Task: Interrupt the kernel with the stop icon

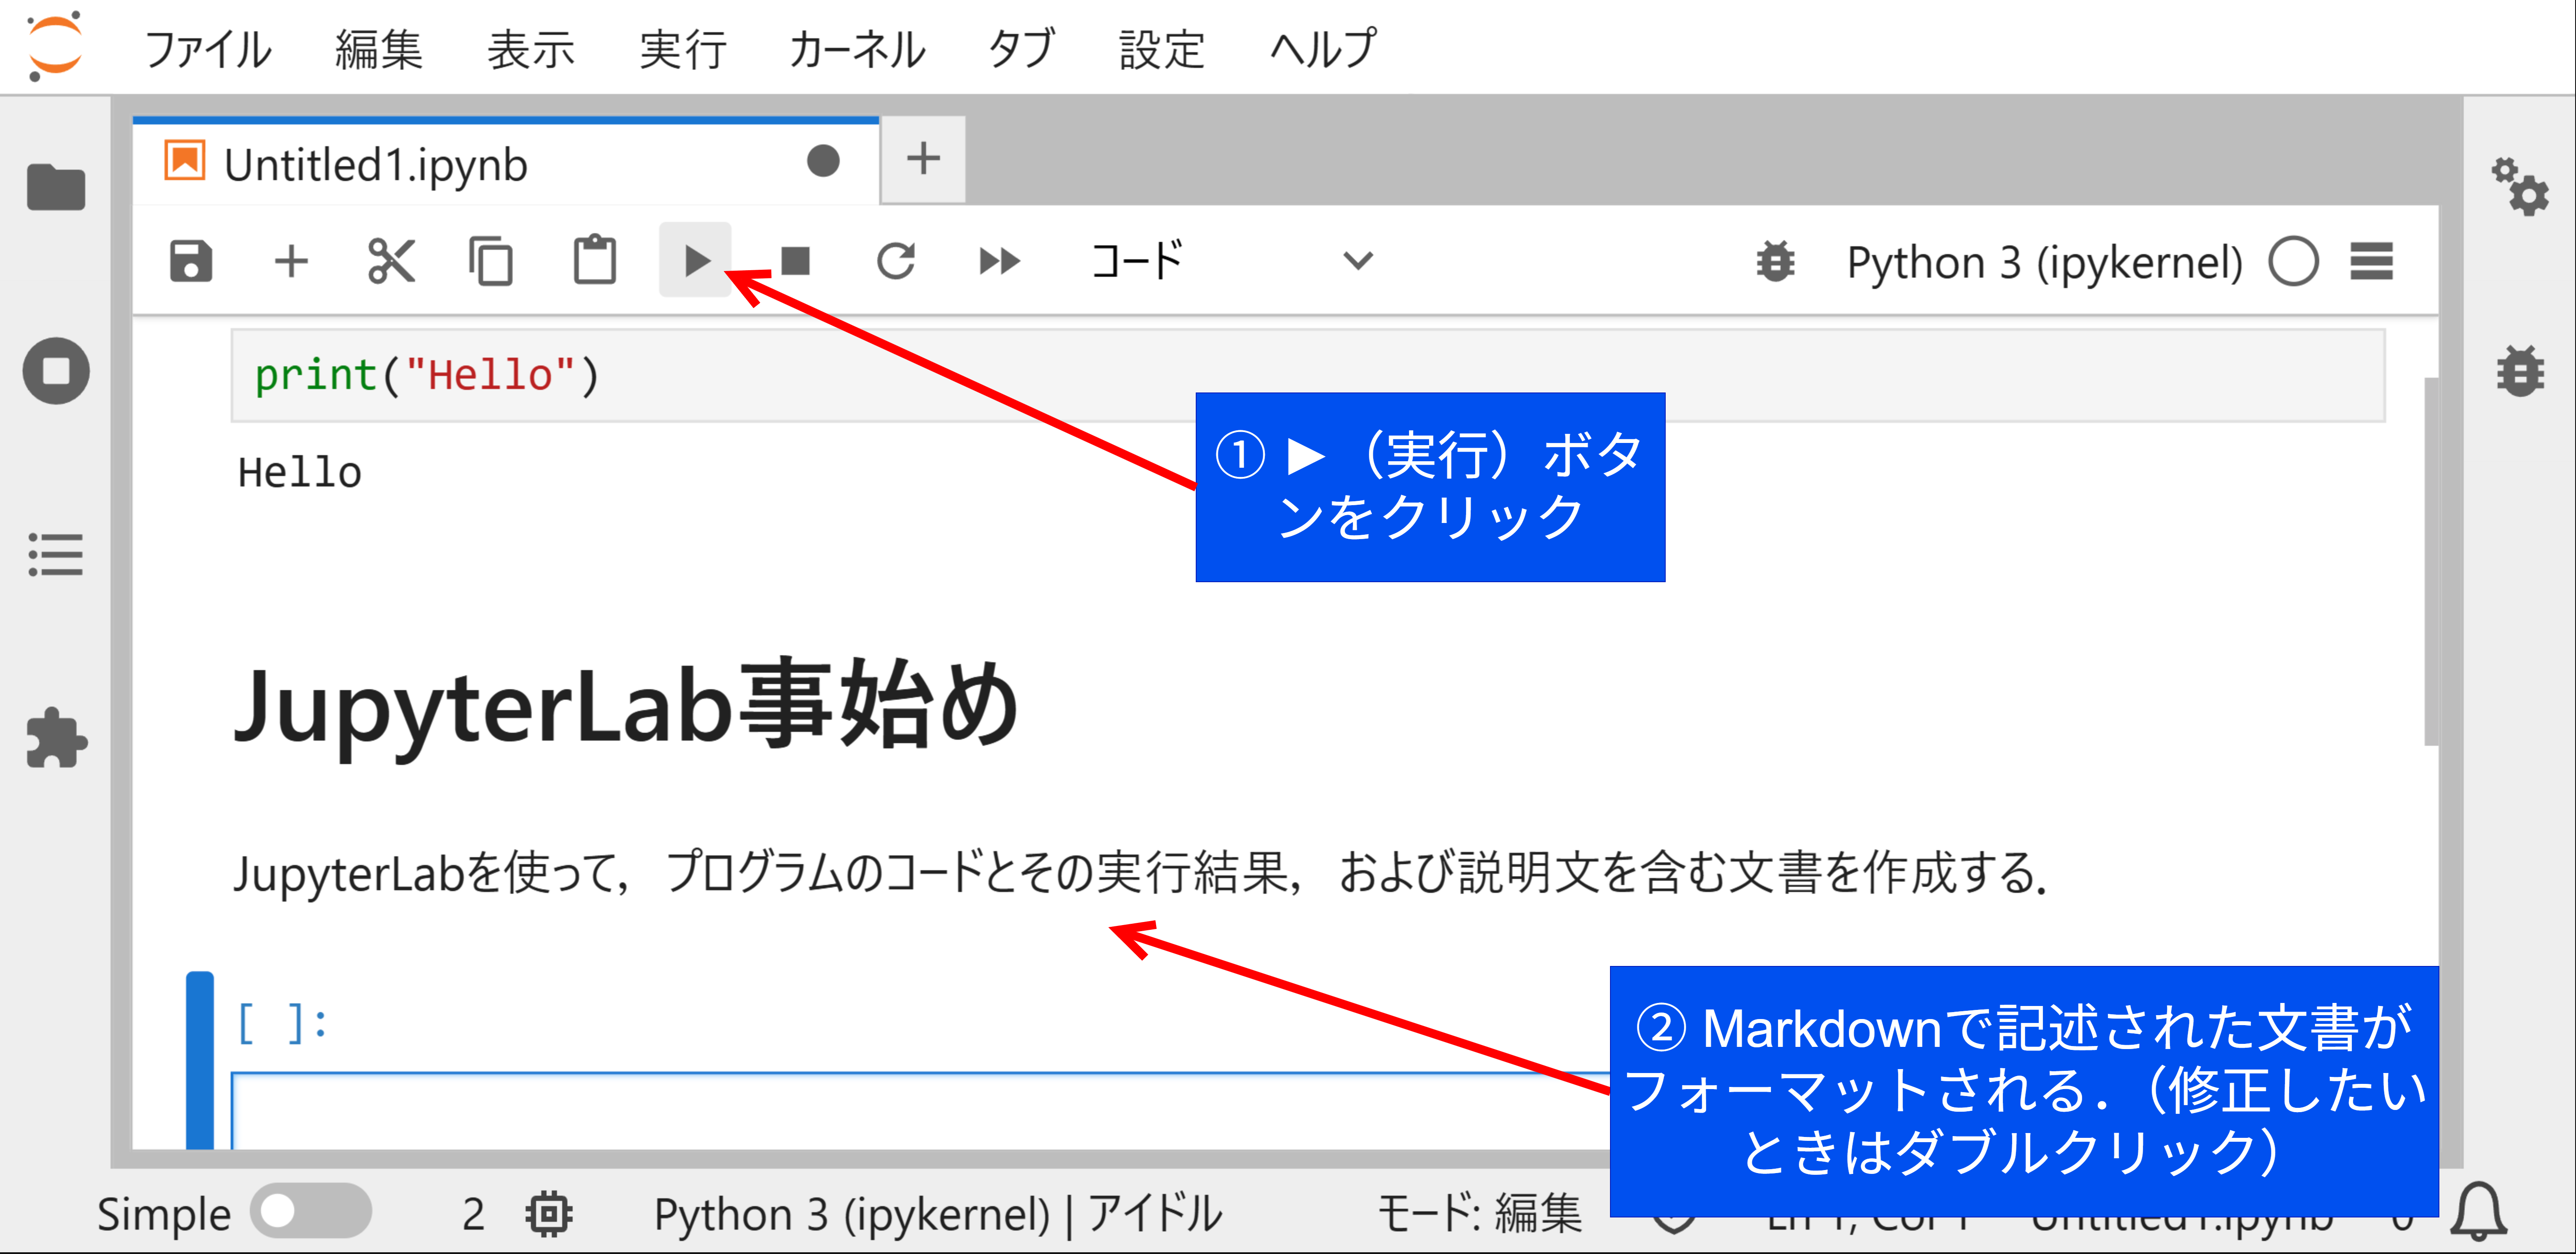Action: pyautogui.click(x=795, y=261)
